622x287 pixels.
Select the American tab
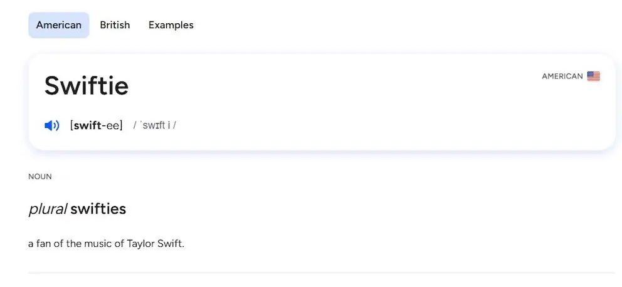click(x=59, y=25)
